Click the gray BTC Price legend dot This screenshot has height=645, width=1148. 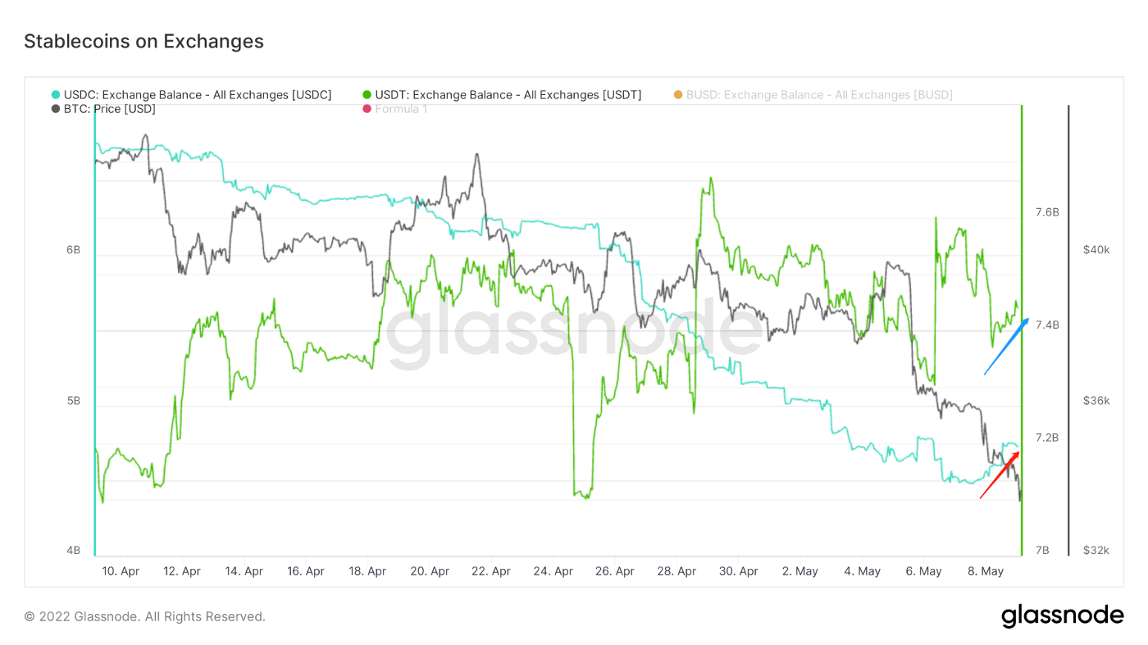click(56, 109)
